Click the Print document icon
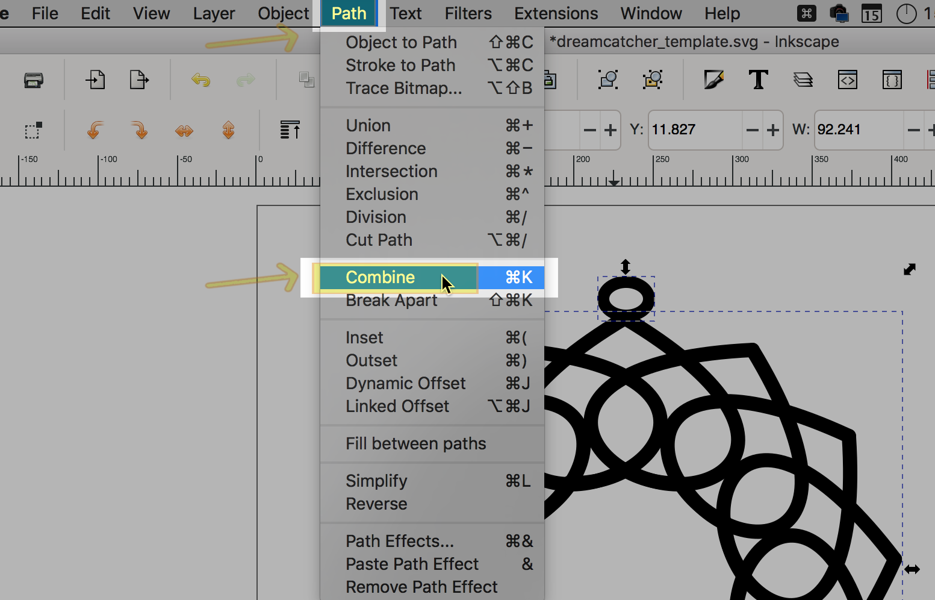 pyautogui.click(x=34, y=80)
